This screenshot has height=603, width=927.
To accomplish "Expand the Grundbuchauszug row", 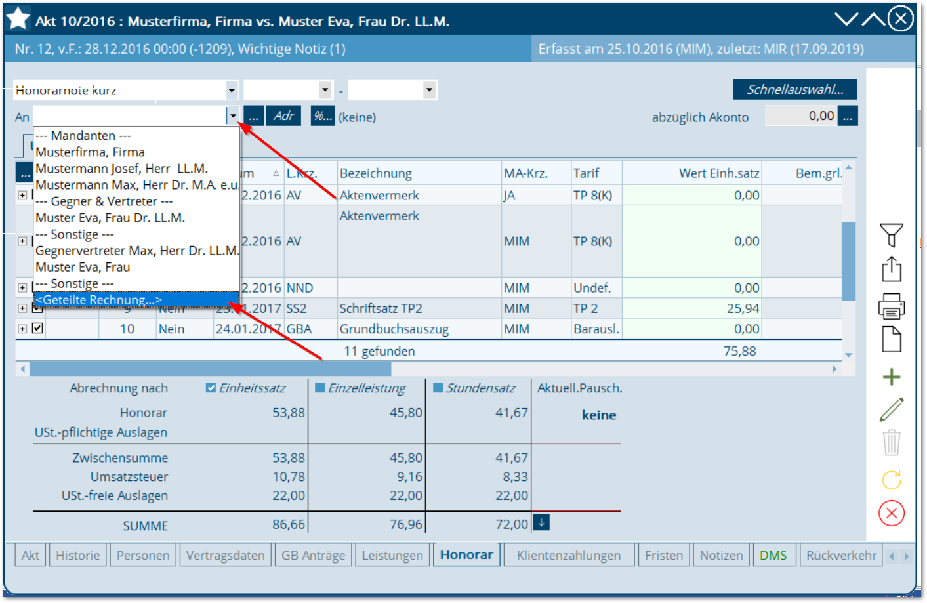I will [22, 329].
